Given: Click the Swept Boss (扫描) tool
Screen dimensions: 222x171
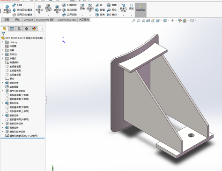Looking at the screenshot, I should click(x=17, y=5).
